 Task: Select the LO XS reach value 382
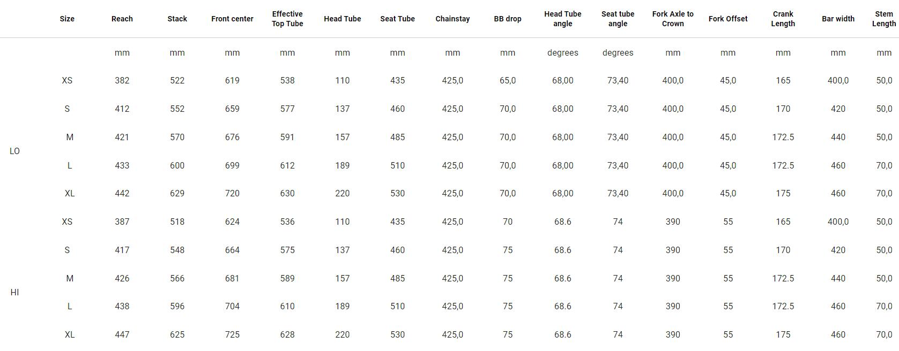click(122, 80)
